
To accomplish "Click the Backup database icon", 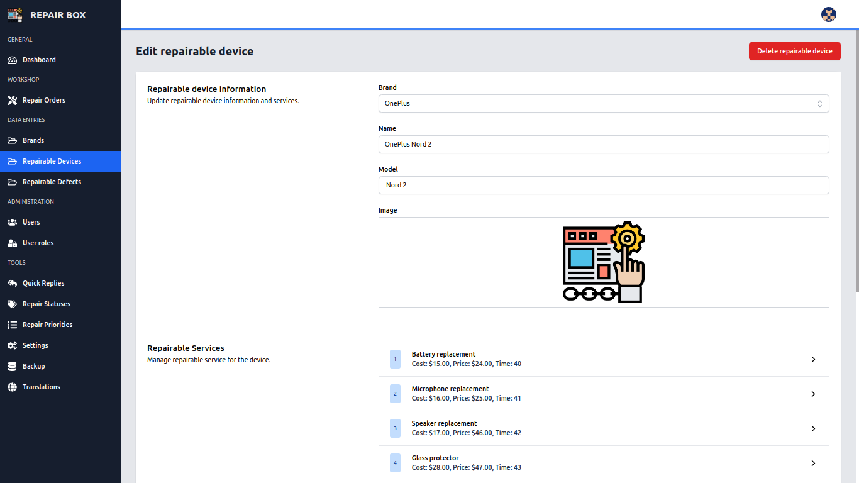I will point(12,367).
